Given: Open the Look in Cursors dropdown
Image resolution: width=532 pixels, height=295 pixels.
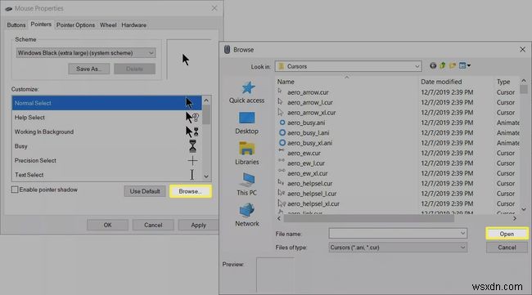Looking at the screenshot, I should 348,66.
